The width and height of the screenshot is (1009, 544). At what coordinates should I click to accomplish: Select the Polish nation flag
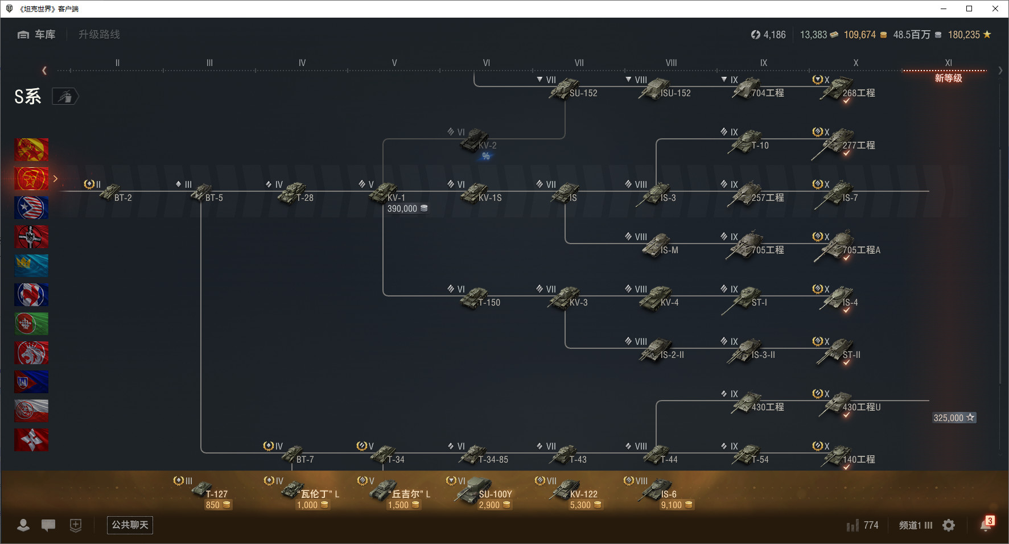tap(31, 411)
